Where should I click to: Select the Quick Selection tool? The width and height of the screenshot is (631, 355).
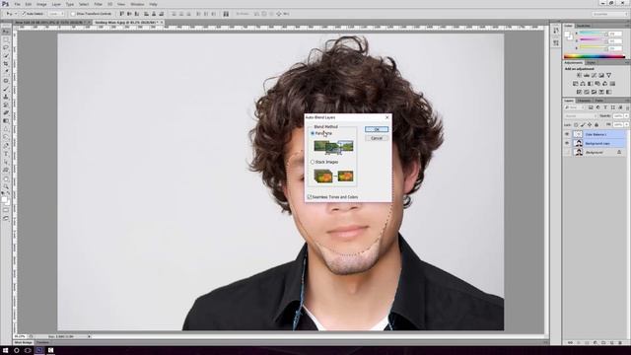pos(6,55)
